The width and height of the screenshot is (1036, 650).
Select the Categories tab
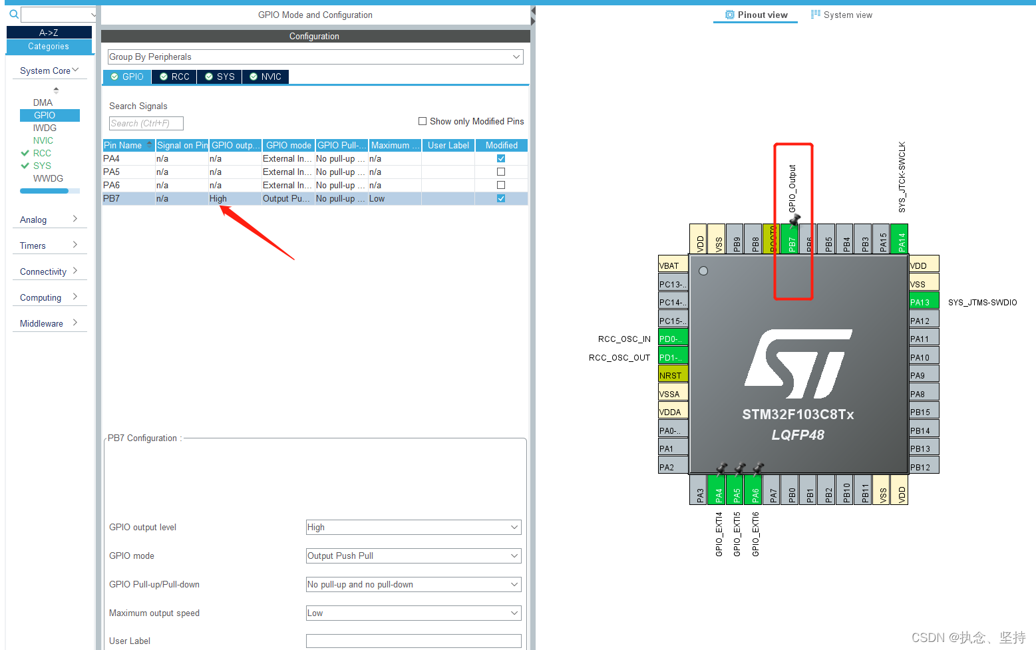(x=49, y=47)
